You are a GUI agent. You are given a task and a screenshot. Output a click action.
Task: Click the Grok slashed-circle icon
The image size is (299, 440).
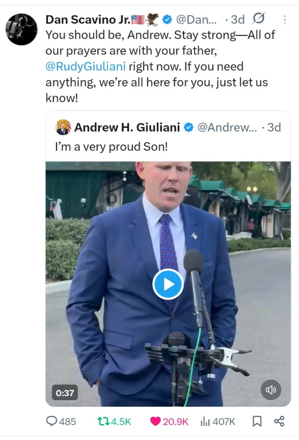(x=258, y=19)
